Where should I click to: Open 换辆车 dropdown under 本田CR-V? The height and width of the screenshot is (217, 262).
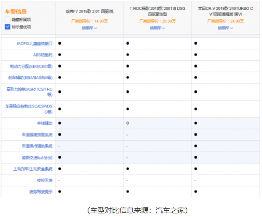[x=225, y=28]
